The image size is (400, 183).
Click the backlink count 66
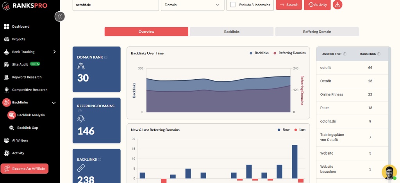click(x=370, y=68)
